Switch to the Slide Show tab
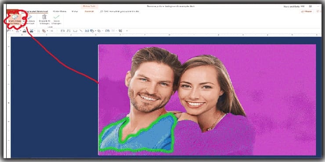Screen dimensions: 325x162 coord(59,11)
